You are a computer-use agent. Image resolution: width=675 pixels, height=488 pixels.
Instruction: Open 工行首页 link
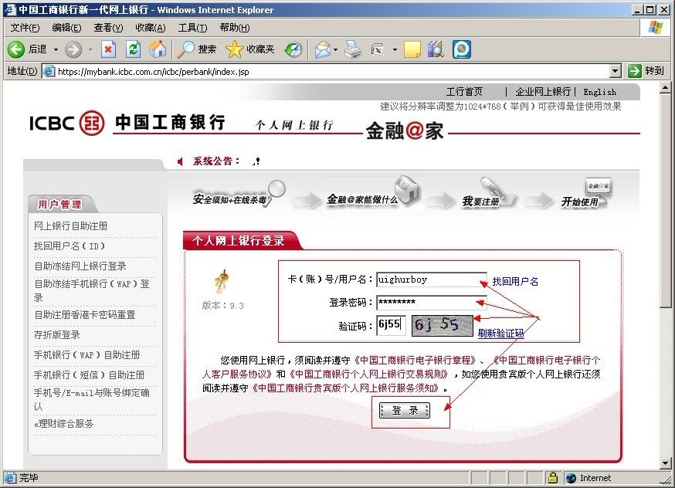pyautogui.click(x=464, y=92)
